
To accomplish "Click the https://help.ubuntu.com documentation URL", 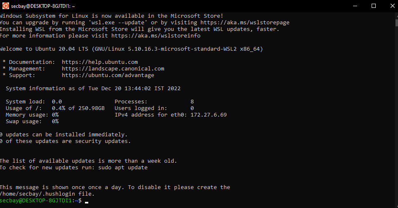I will pyautogui.click(x=100, y=62).
